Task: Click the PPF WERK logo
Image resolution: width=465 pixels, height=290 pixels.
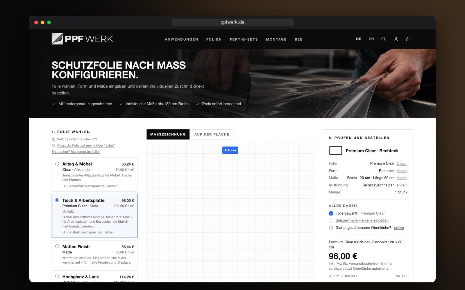Action: tap(83, 39)
